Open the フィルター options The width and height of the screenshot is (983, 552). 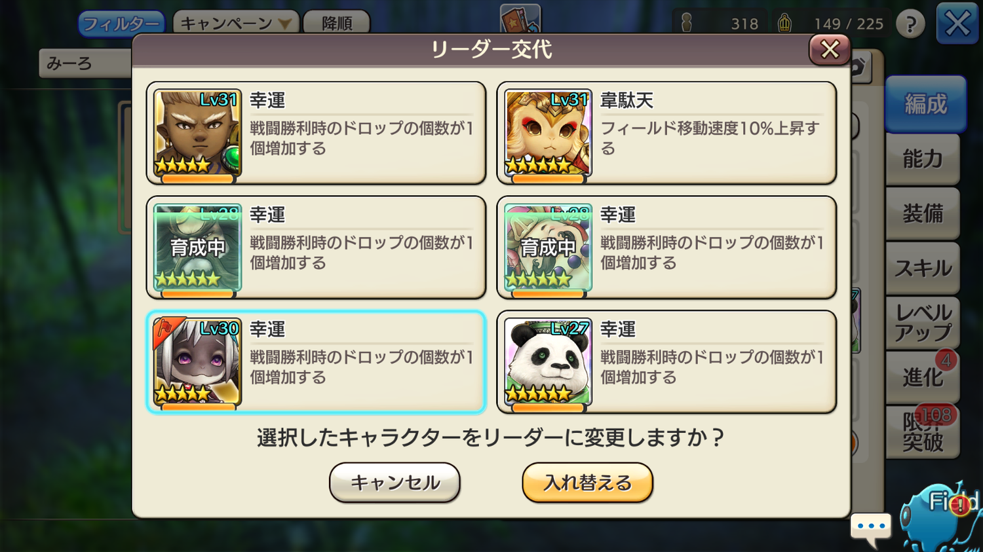121,24
